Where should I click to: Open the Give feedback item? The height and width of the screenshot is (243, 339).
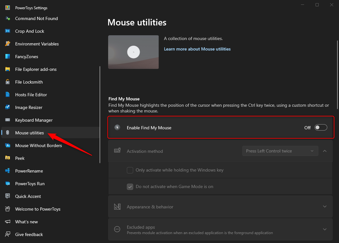point(29,234)
